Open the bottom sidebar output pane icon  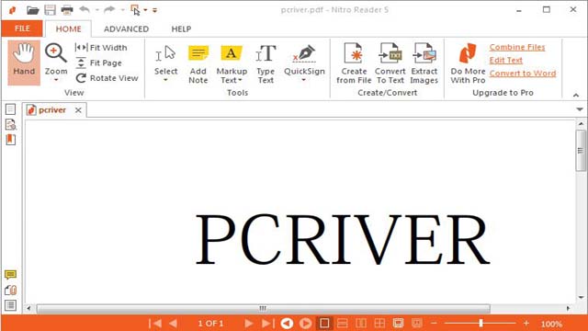(x=10, y=305)
